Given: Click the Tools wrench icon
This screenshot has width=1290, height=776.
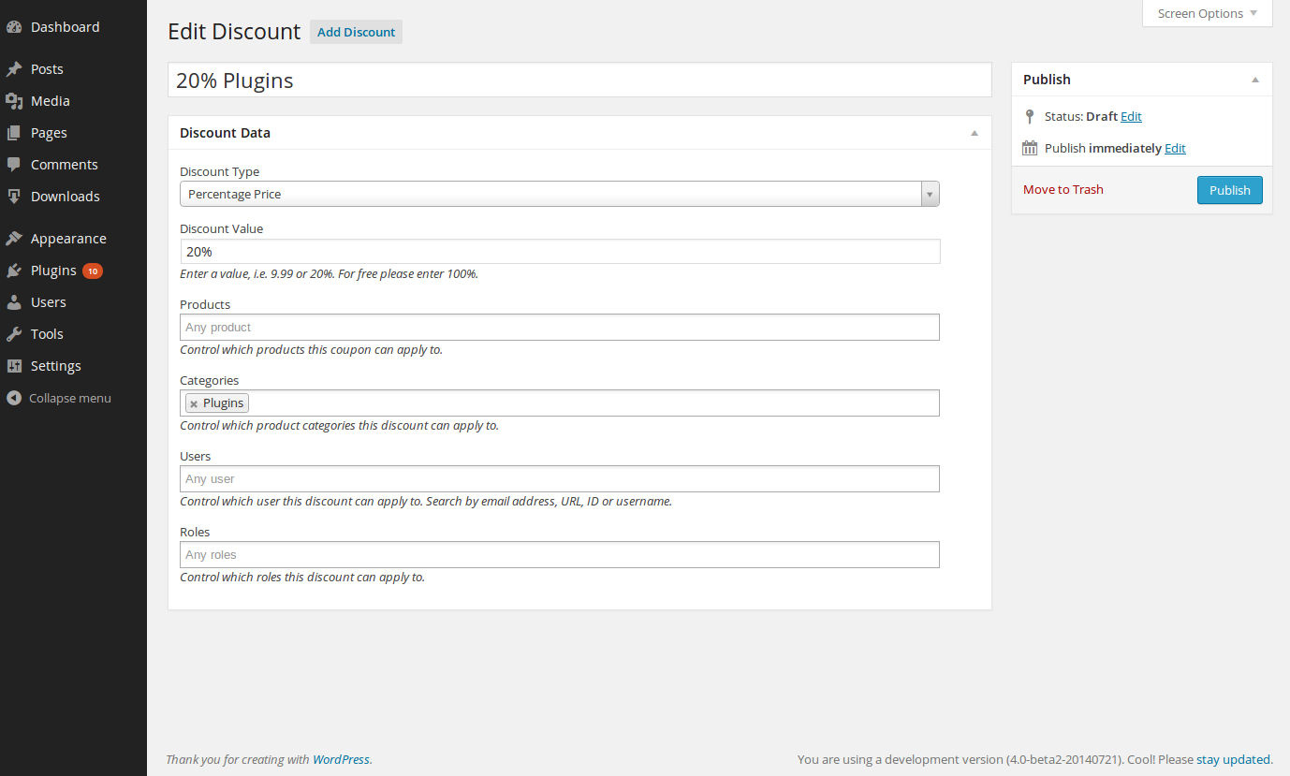Looking at the screenshot, I should point(14,334).
